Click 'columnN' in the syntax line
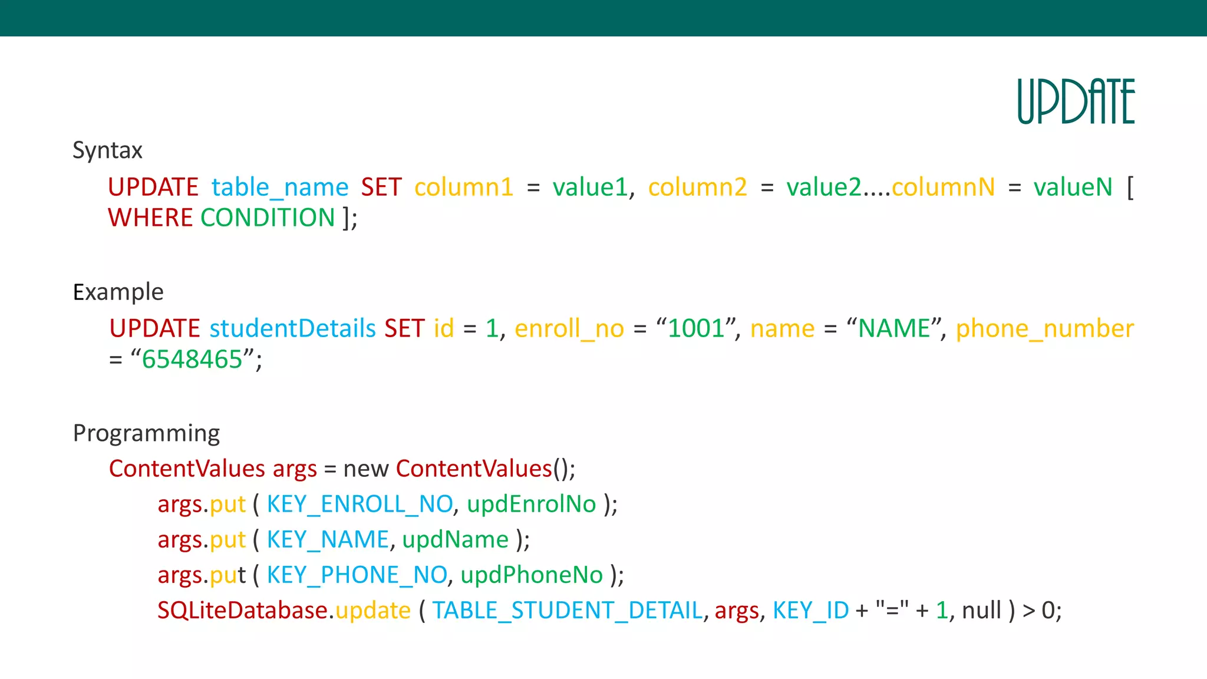The width and height of the screenshot is (1207, 679). (943, 187)
